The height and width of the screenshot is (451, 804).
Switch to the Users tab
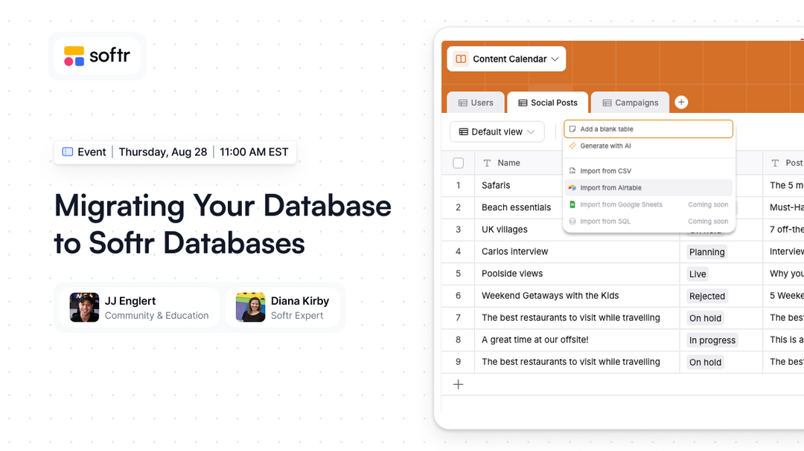pos(475,103)
